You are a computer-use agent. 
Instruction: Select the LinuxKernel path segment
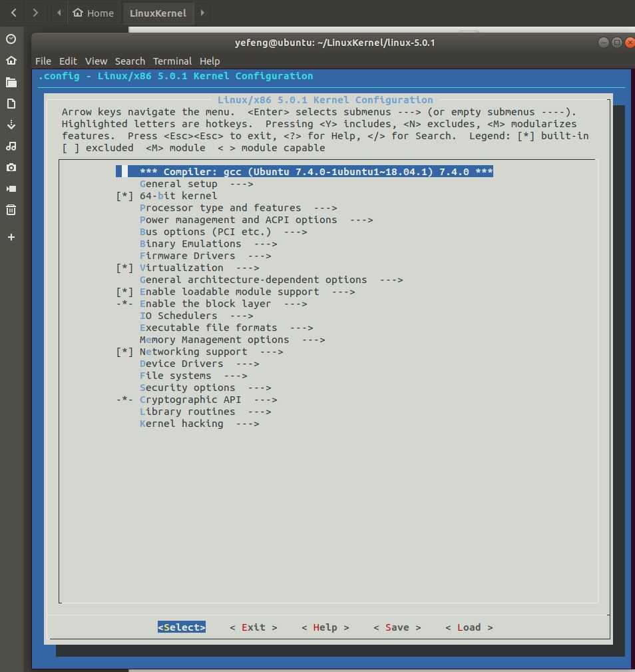(158, 13)
